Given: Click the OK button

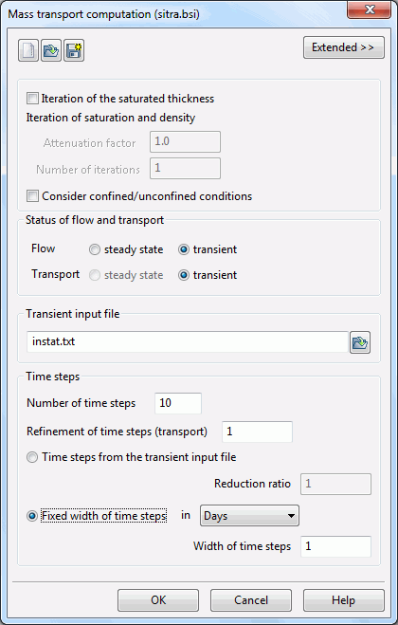Looking at the screenshot, I should coord(158,600).
